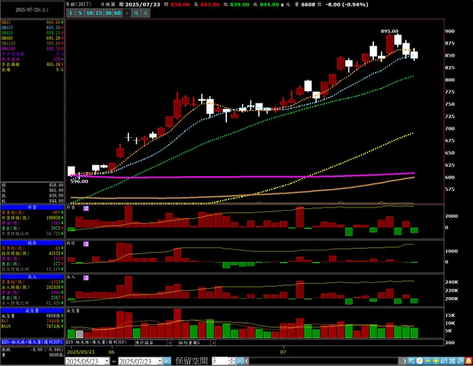Viewport: 473px width, 366px height.
Task: Select the blue 成交量 panel header
Action: coord(32,310)
